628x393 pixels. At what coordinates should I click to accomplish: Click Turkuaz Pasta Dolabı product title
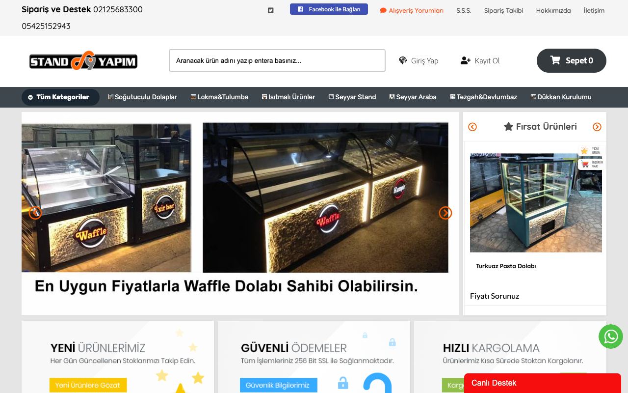coord(506,266)
